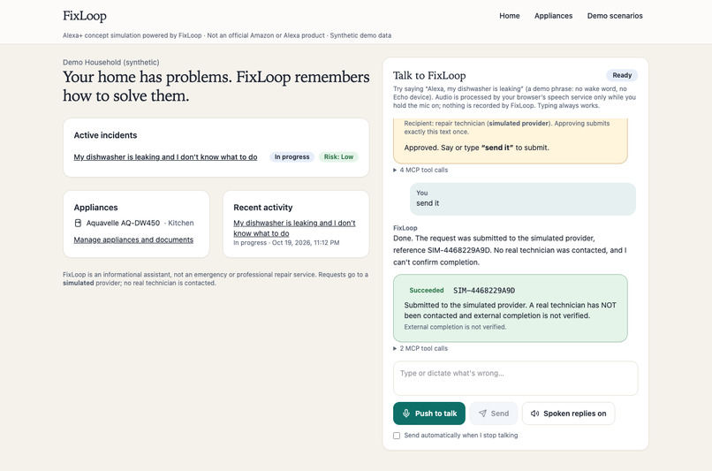
Task: Click the Demo Household (synthetic) label
Action: 110,62
